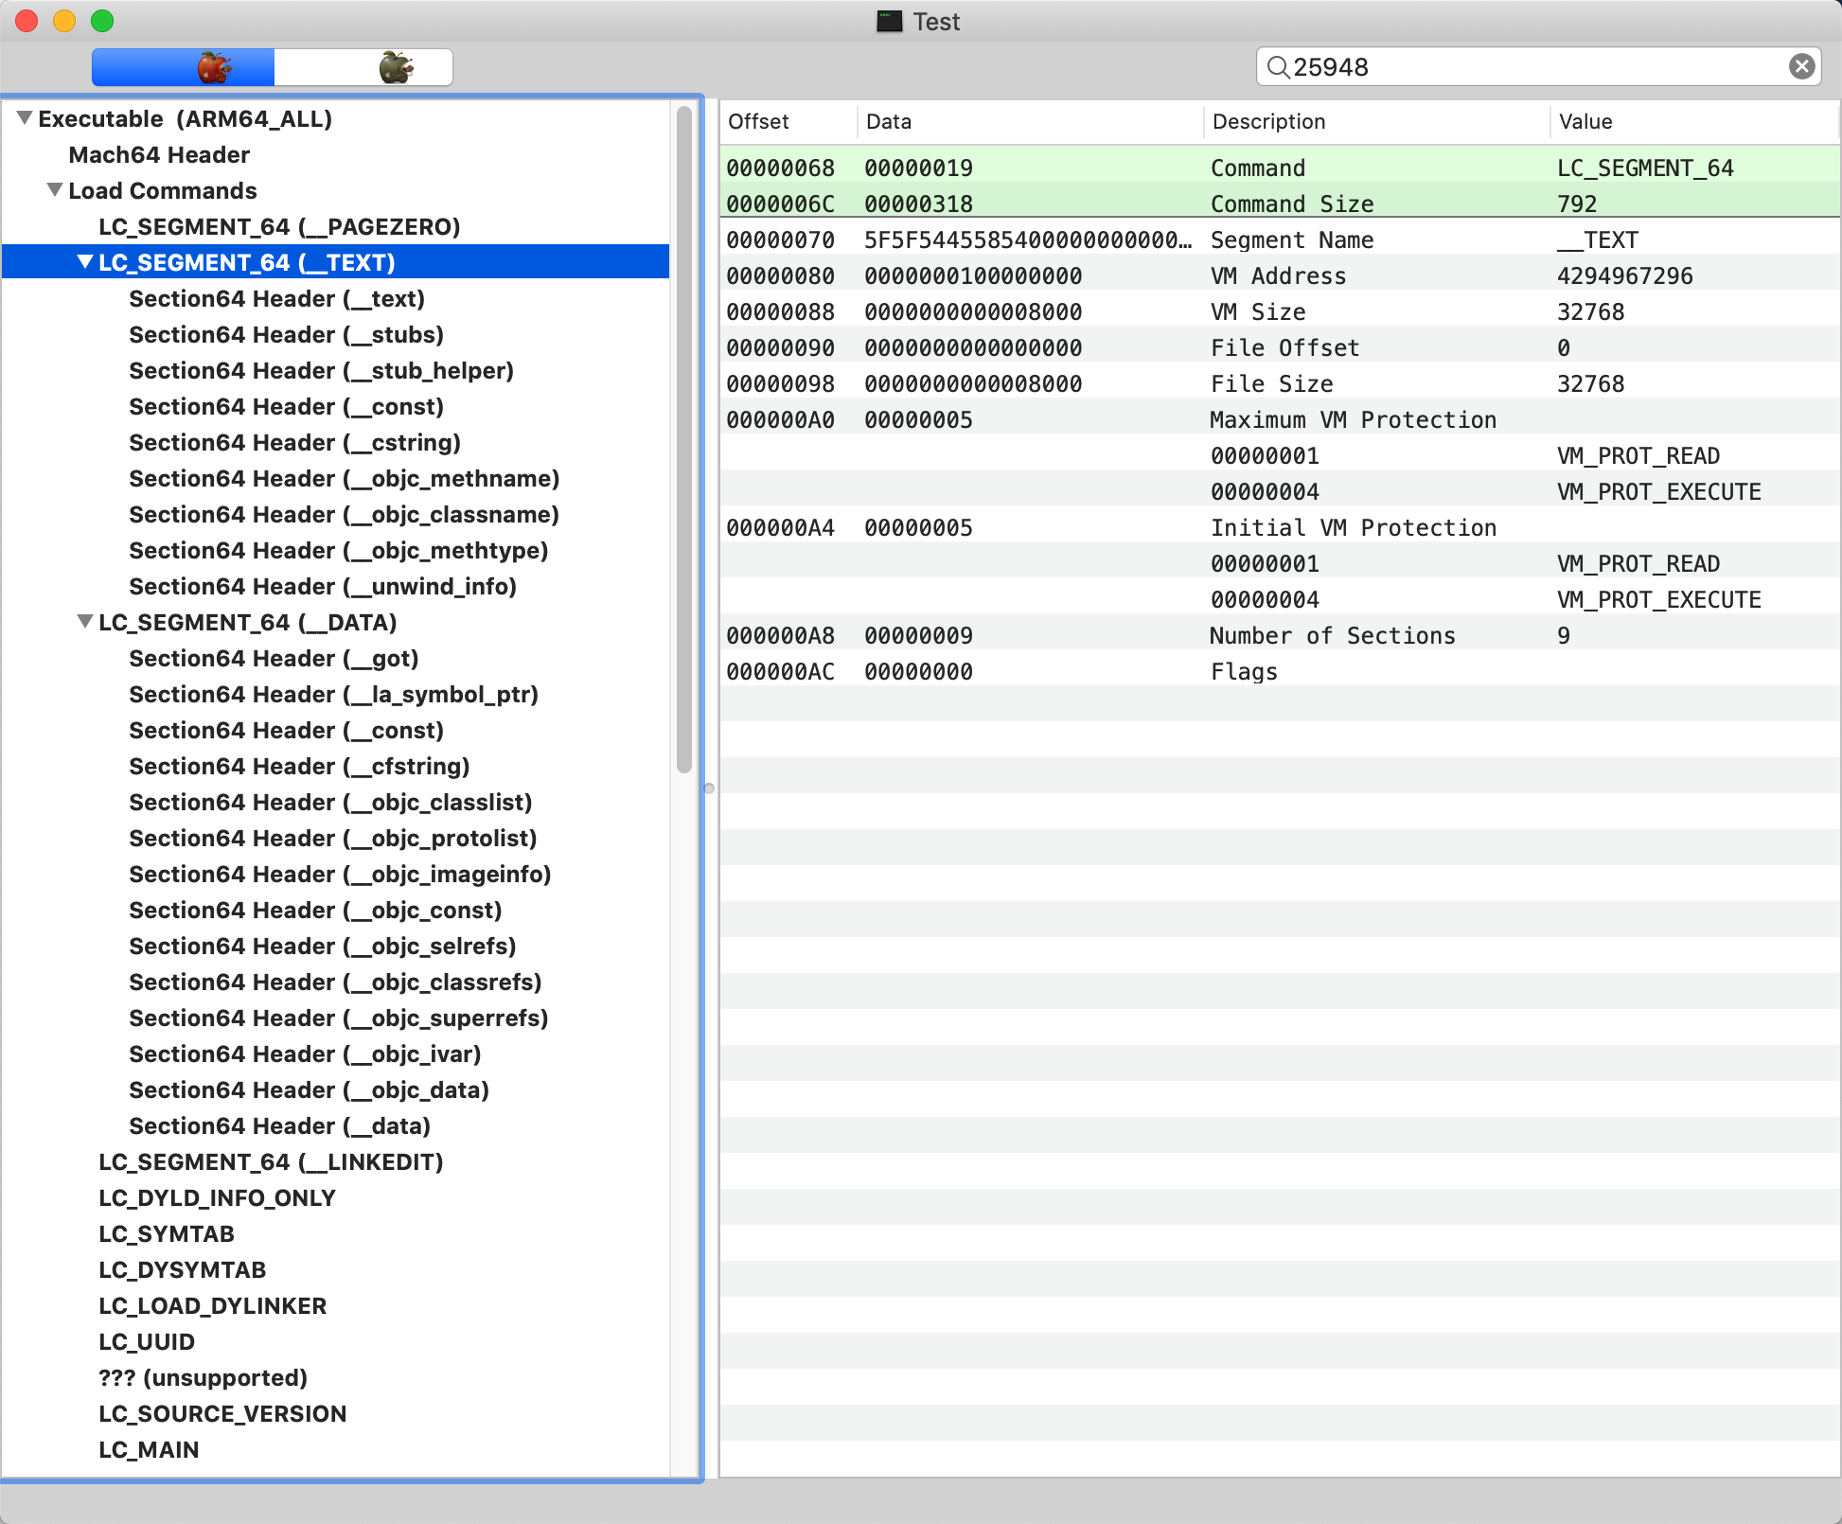
Task: Select LC_SOURCE_VERSION load command
Action: (x=222, y=1413)
